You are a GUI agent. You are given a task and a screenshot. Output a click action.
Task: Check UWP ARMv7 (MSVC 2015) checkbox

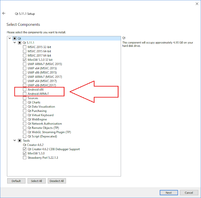(x=24, y=64)
